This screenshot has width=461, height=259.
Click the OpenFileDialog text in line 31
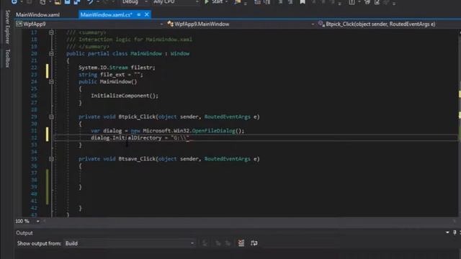click(213, 131)
